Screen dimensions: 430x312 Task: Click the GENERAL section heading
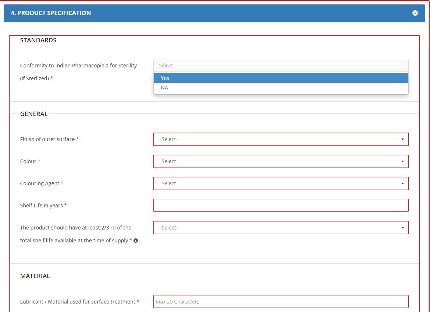tap(34, 114)
